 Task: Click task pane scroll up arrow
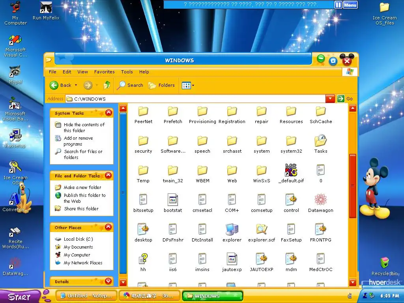(123, 108)
